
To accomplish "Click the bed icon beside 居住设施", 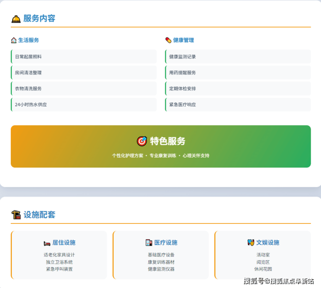I will [x=47, y=243].
